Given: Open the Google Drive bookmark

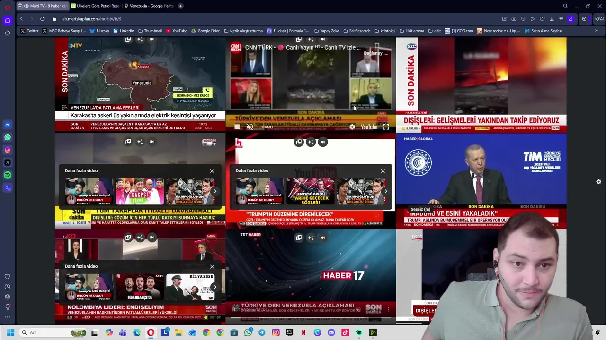Looking at the screenshot, I should point(205,31).
